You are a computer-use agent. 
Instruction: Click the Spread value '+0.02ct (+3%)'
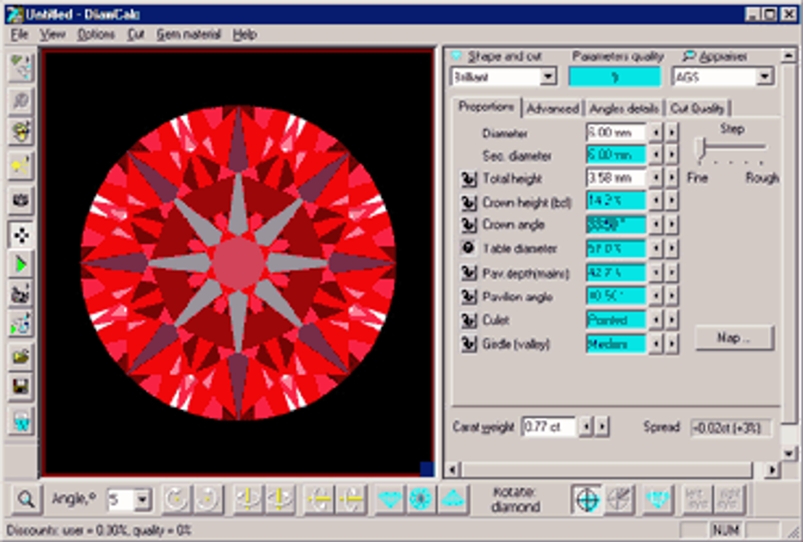click(x=730, y=427)
